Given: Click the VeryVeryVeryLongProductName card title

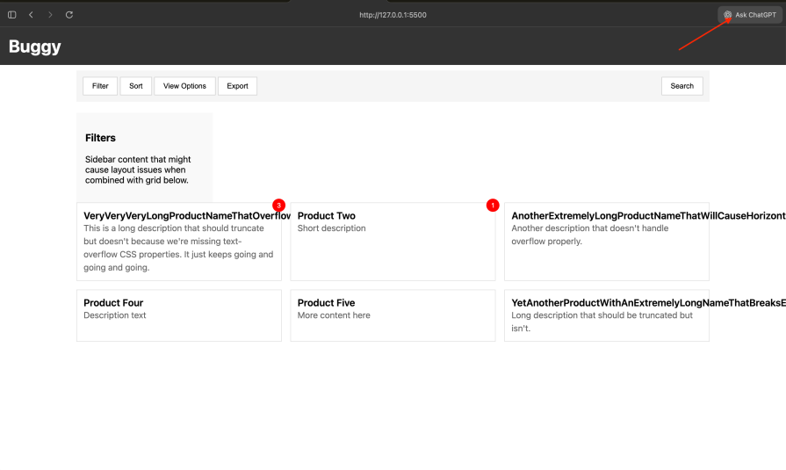Looking at the screenshot, I should point(186,215).
